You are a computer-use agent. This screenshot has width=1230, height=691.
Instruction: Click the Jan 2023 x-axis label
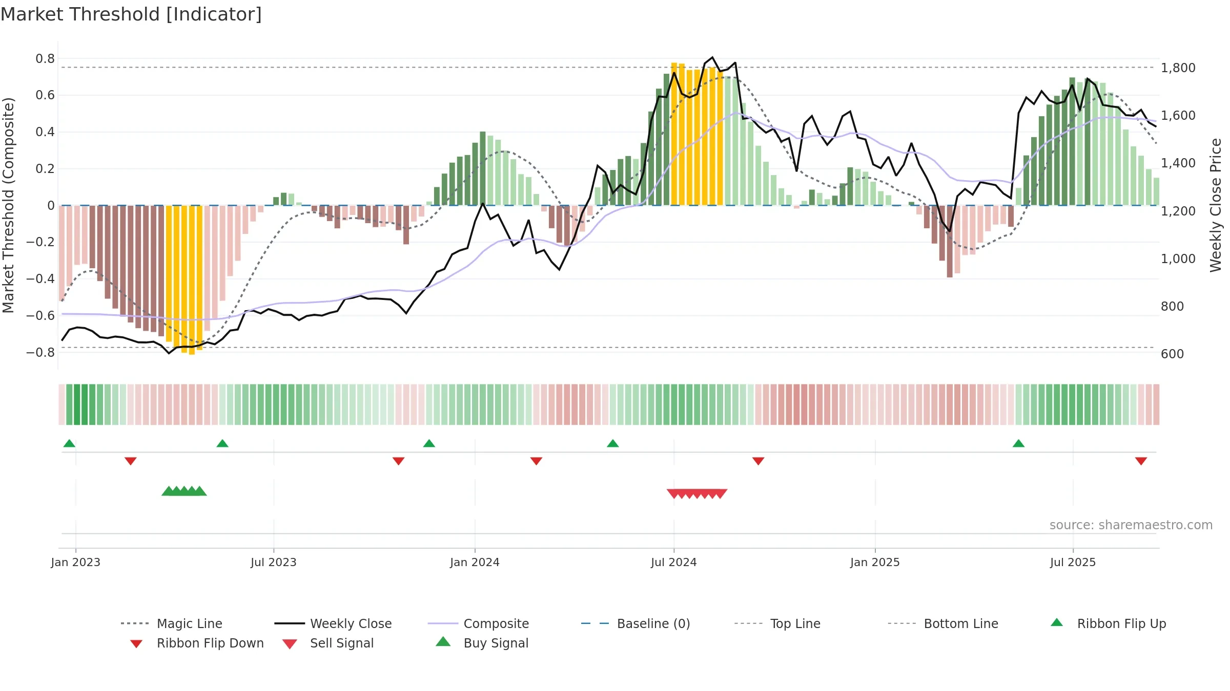tap(75, 562)
